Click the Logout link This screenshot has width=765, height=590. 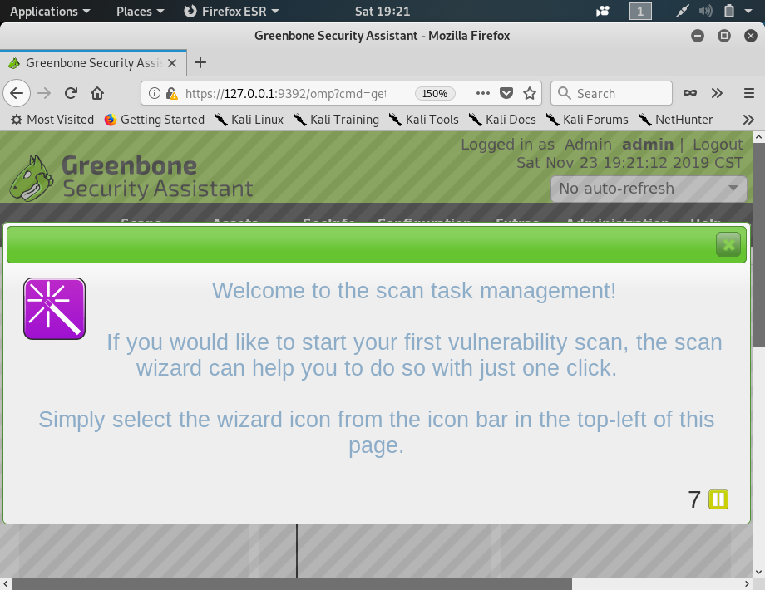pos(718,145)
